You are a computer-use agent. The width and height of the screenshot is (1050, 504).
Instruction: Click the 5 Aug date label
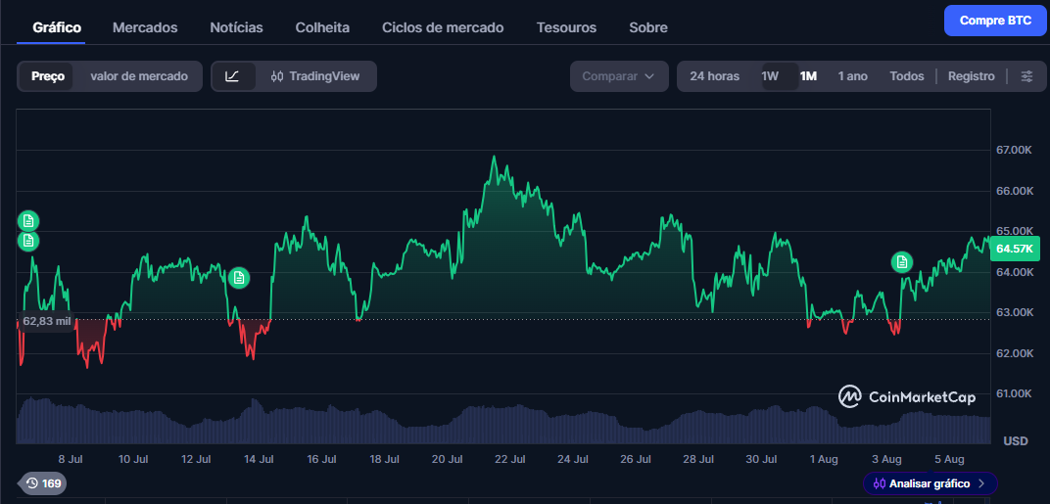[949, 459]
